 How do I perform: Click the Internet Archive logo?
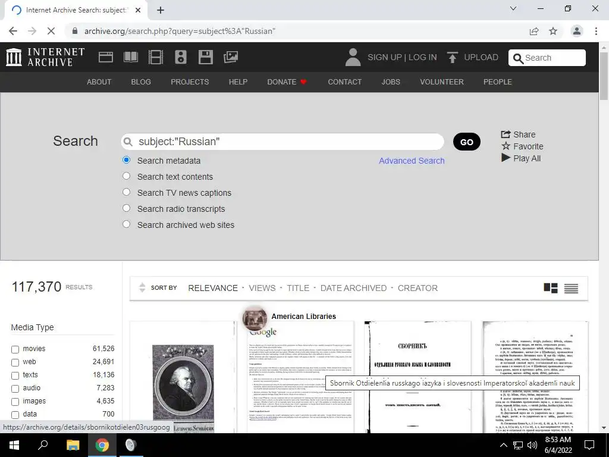(45, 57)
